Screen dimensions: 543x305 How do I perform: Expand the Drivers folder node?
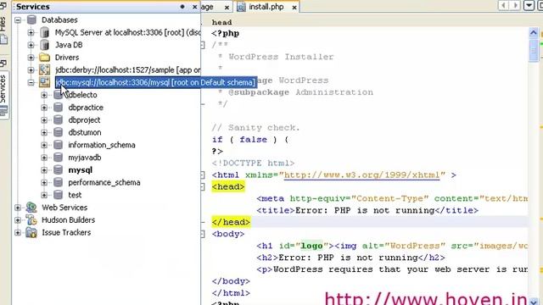pyautogui.click(x=31, y=58)
